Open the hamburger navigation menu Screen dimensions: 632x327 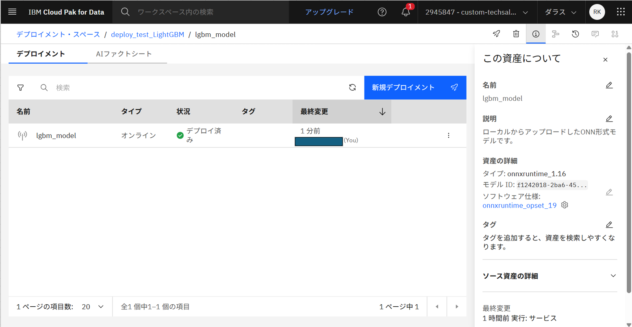tap(12, 12)
